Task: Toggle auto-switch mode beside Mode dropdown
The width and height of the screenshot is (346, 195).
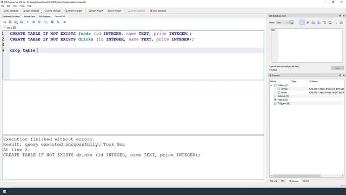Action: coord(291,23)
